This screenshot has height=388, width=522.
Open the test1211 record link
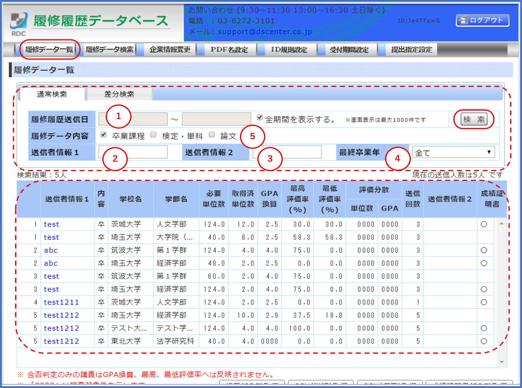tap(61, 302)
